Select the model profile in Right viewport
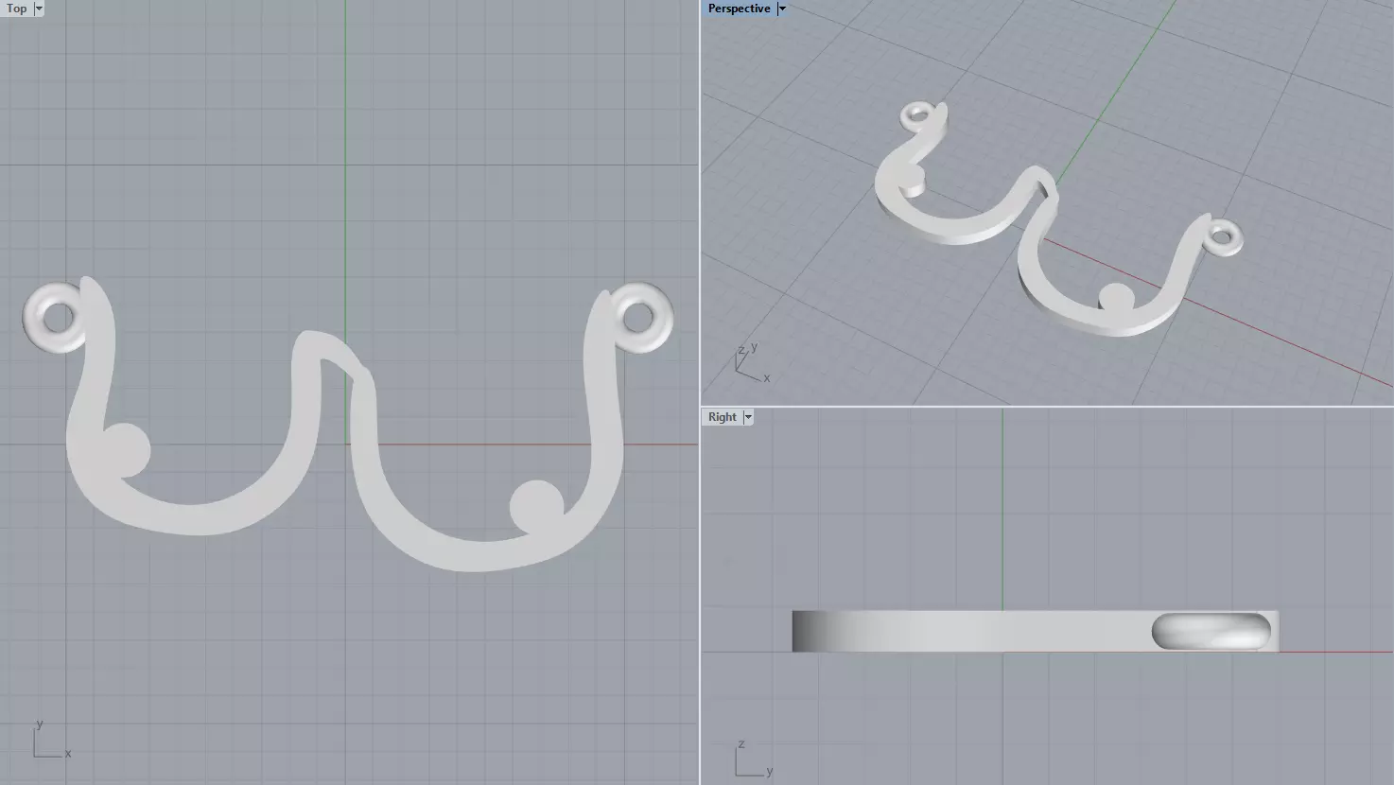 (1036, 631)
